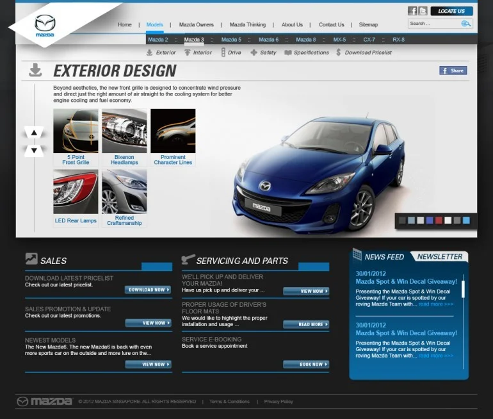The image size is (493, 419).
Task: Choose the pale grey-blue car color swatch
Action: 411,220
